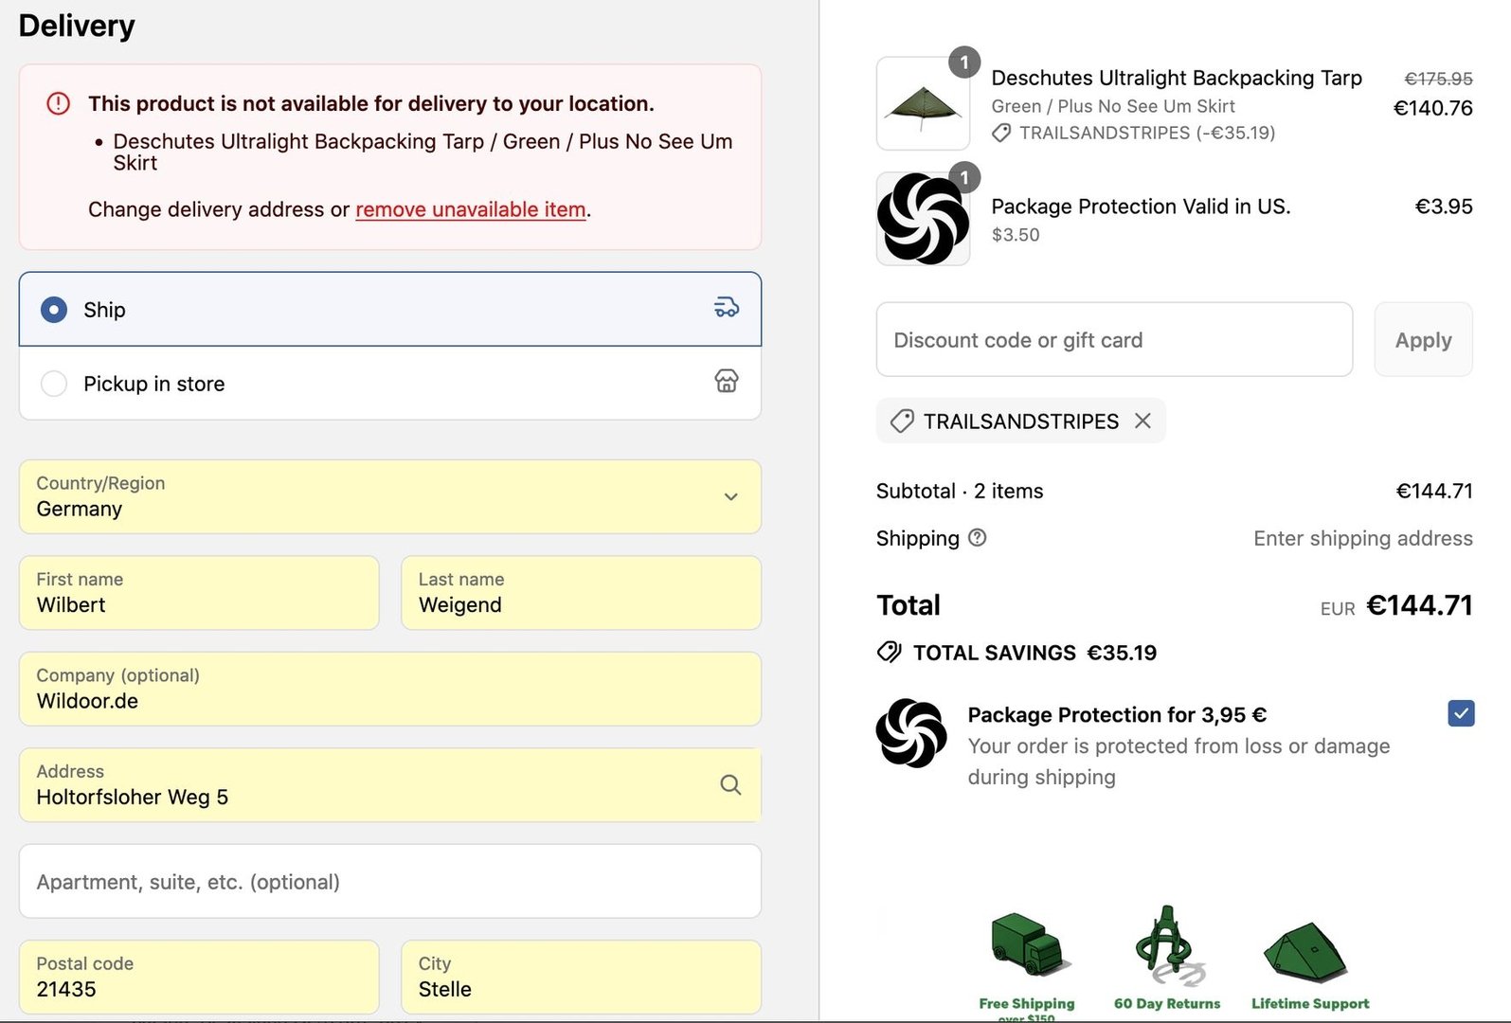Click the Package Protection swirl logo thumbnail

click(923, 219)
